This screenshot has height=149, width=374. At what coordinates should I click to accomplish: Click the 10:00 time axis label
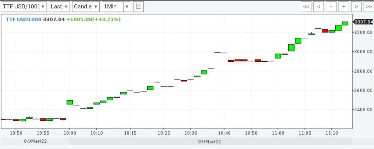point(70,133)
